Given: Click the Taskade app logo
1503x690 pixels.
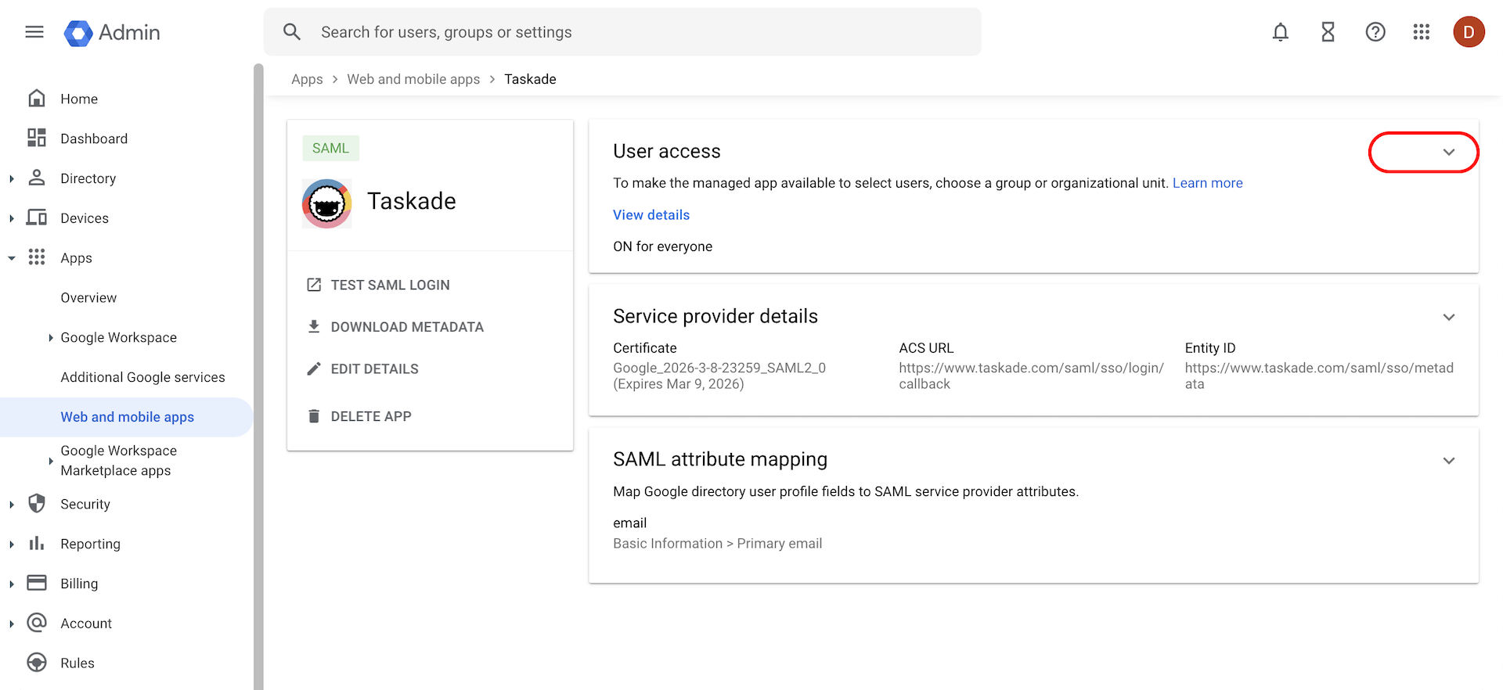Looking at the screenshot, I should (327, 203).
